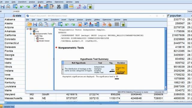Open Utilities menu in Viewer window
192x108 pixels.
(x=97, y=20)
